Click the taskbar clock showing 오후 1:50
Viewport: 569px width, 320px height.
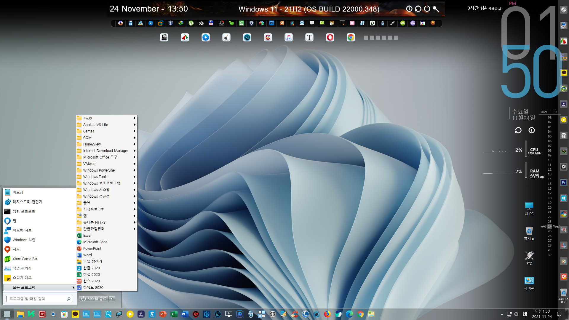pos(542,314)
